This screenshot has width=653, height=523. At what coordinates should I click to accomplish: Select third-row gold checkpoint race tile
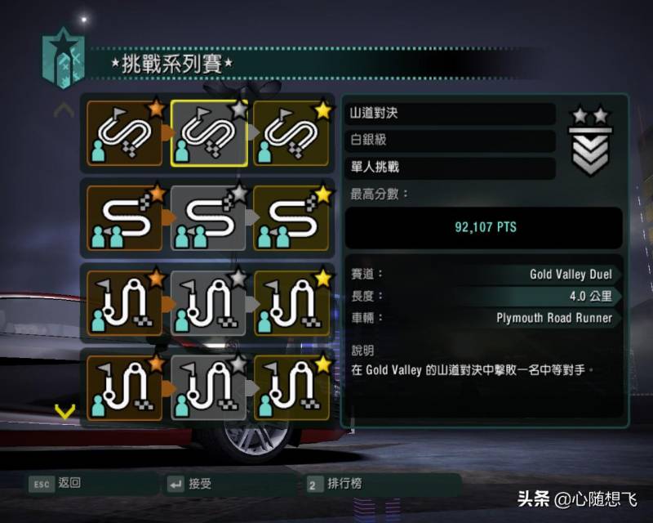291,303
